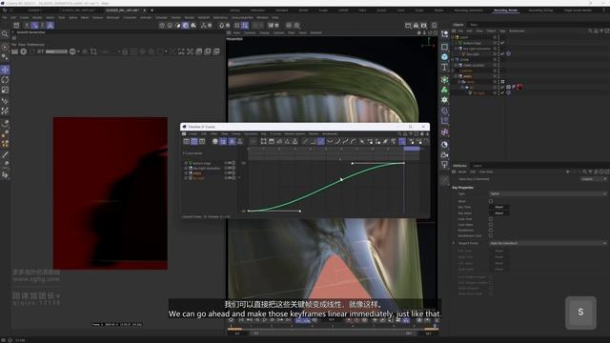Start render in Redshift RenderView toolbar

[23, 51]
